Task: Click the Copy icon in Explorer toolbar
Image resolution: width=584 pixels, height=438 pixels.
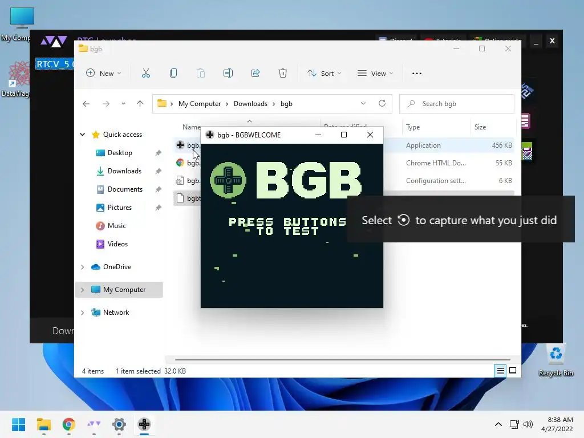Action: 173,74
